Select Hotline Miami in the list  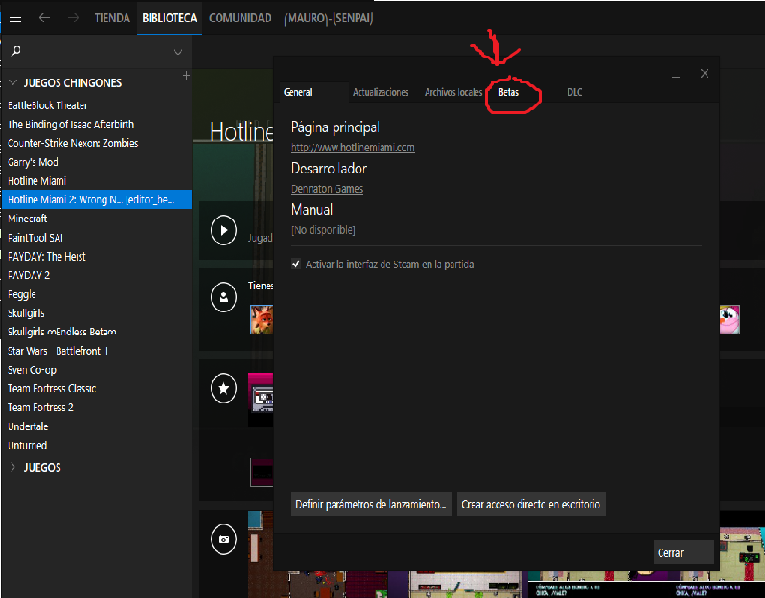click(x=97, y=181)
